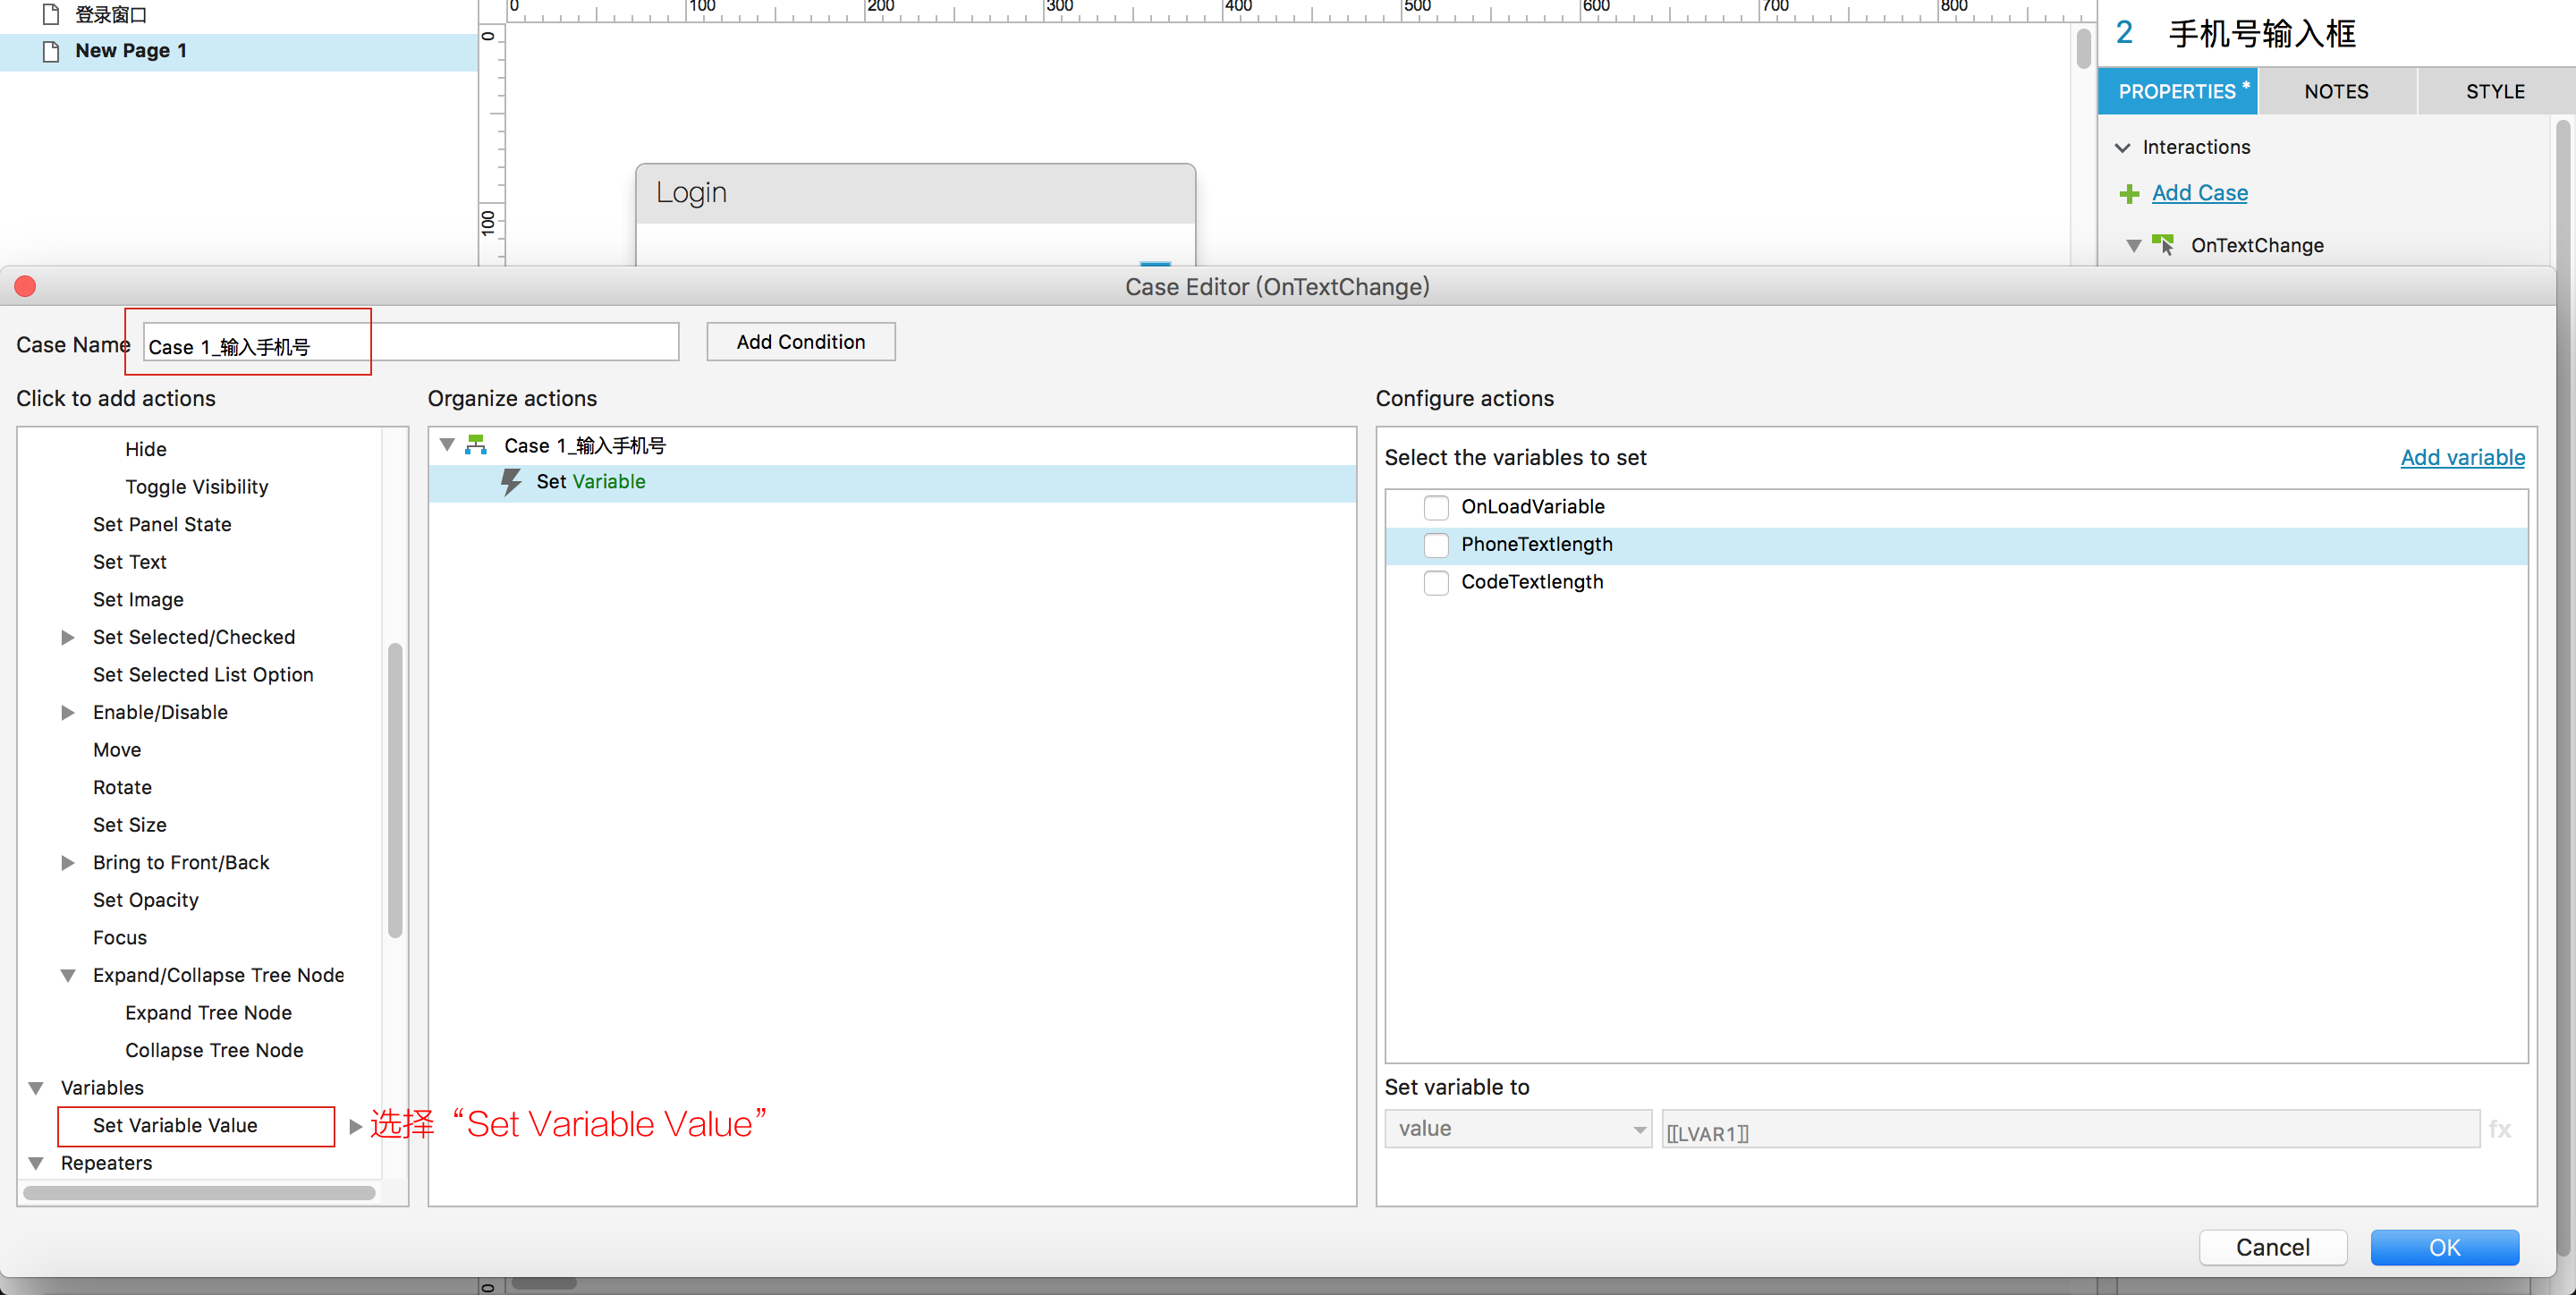This screenshot has height=1295, width=2576.
Task: Expand the Bring to Front/Back group
Action: (68, 863)
